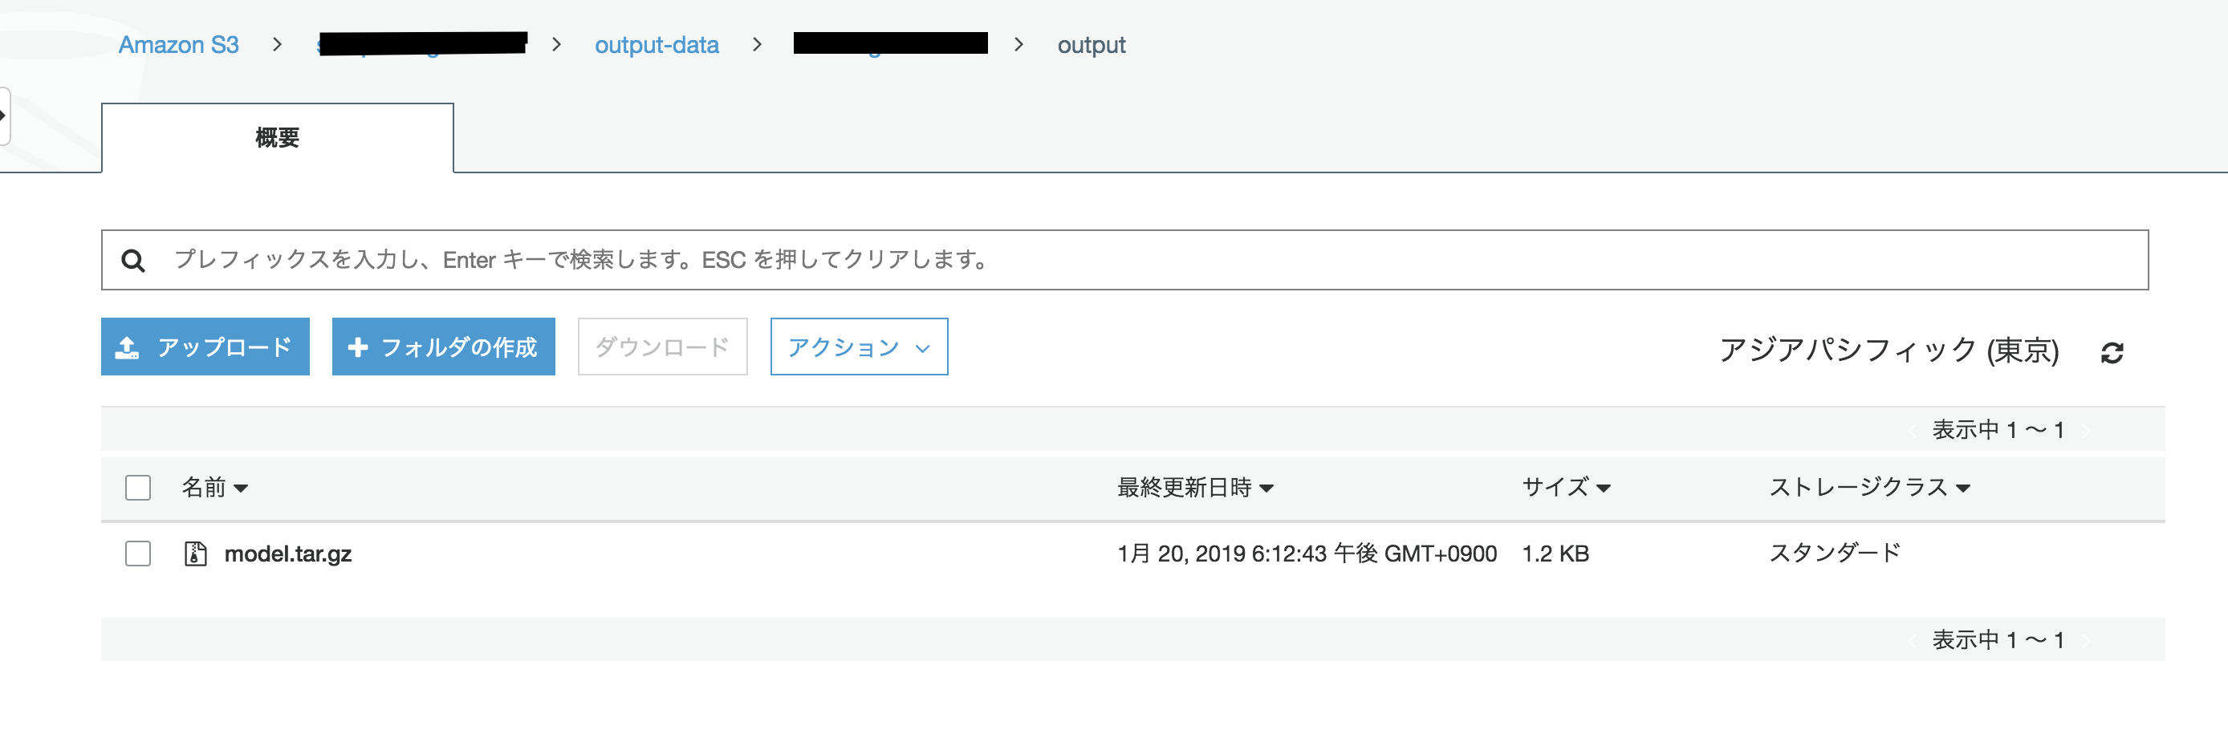Click the アジアパシフィック (東京) region label
Image resolution: width=2228 pixels, height=730 pixels.
[x=1889, y=351]
